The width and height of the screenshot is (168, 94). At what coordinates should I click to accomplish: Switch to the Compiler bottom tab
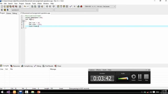(5, 66)
